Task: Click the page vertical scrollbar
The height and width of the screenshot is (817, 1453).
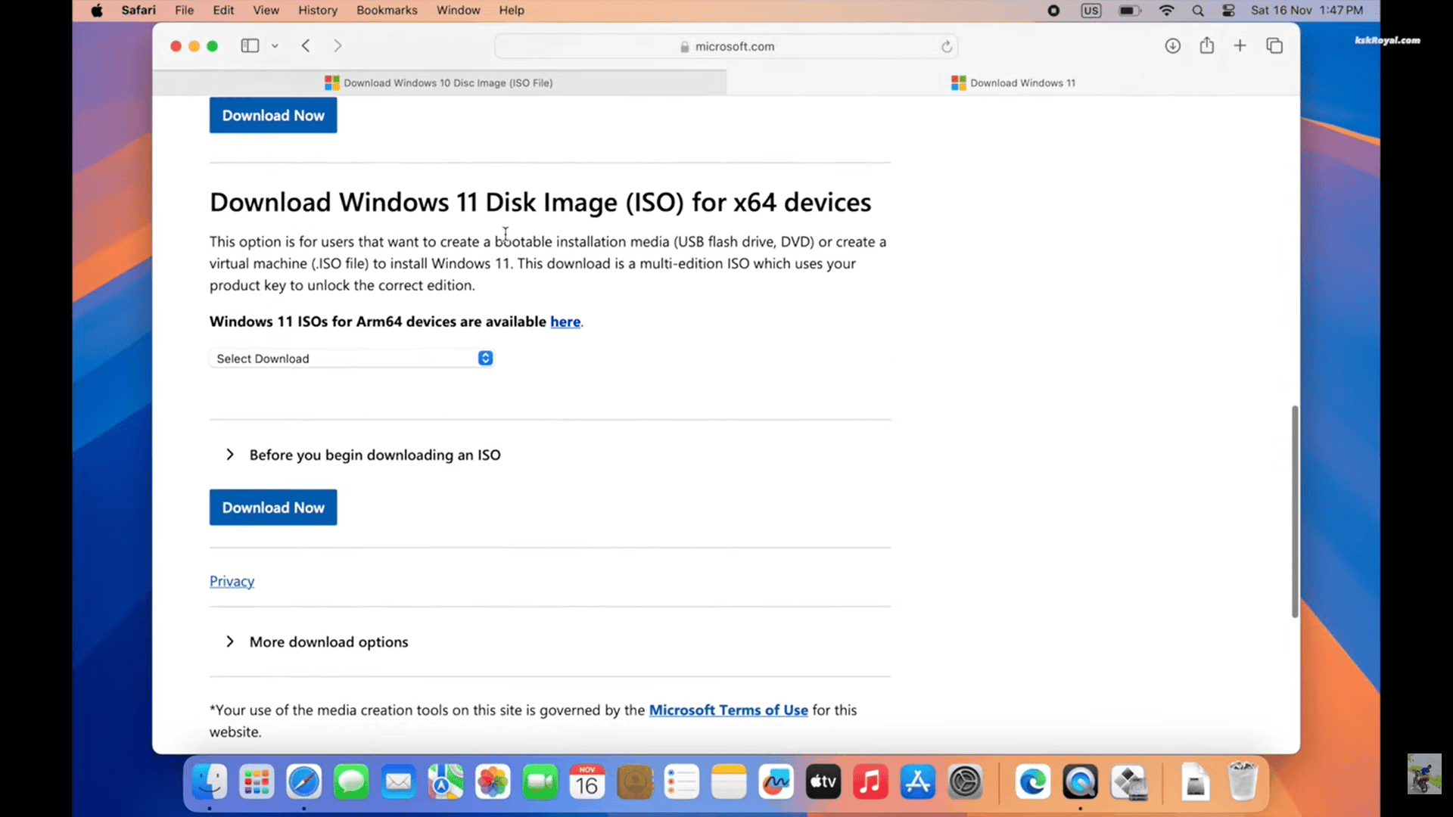Action: point(1295,511)
